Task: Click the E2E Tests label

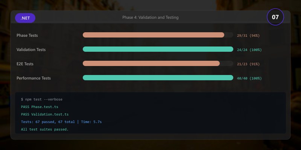Action: [x=25, y=64]
